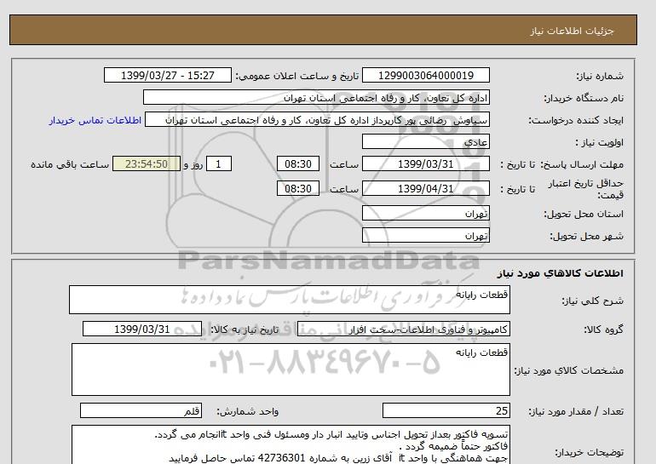Click the required goods specifications text area

291,369
